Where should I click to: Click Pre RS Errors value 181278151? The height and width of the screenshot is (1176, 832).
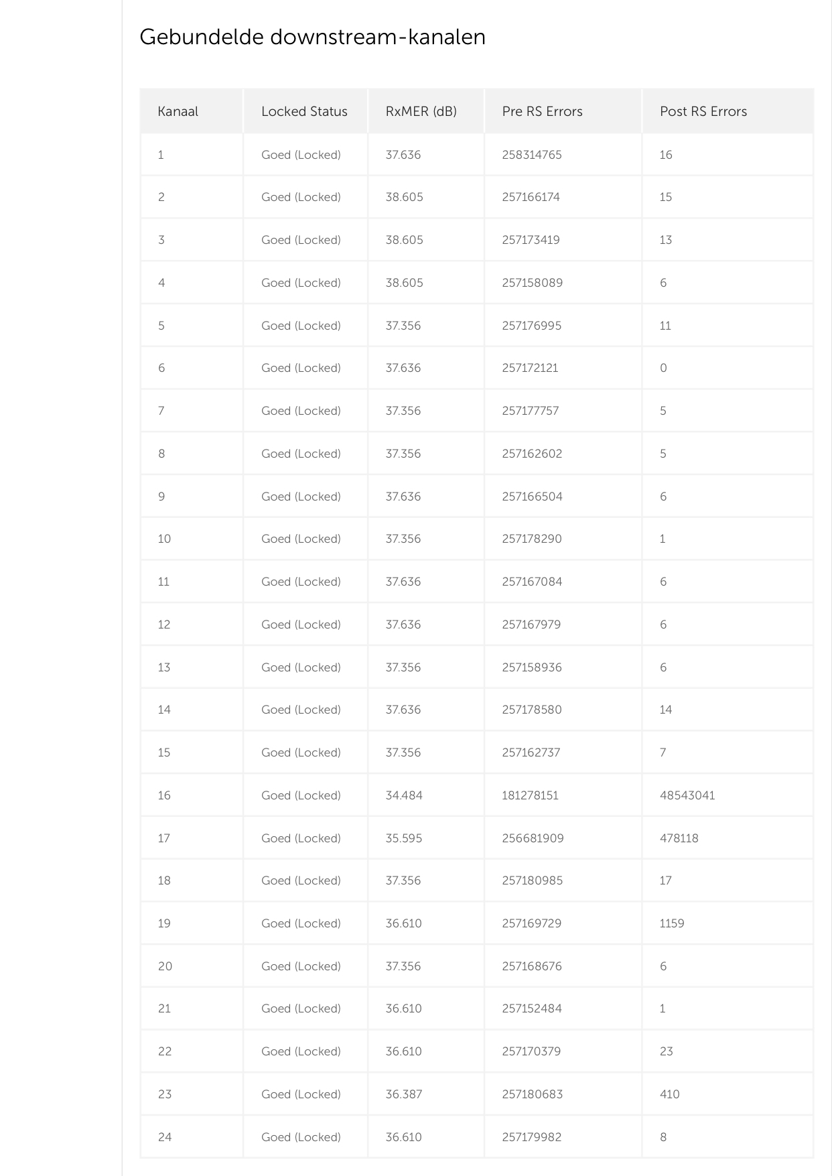pos(530,795)
